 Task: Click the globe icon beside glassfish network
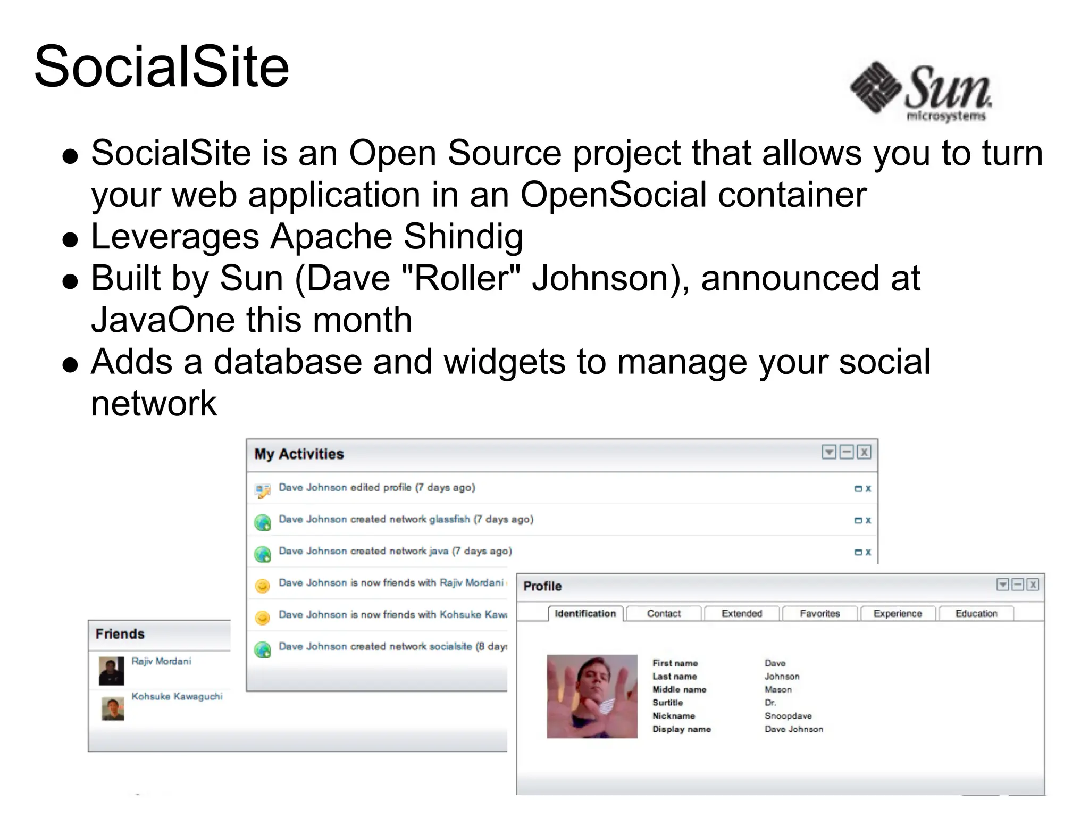coord(262,522)
